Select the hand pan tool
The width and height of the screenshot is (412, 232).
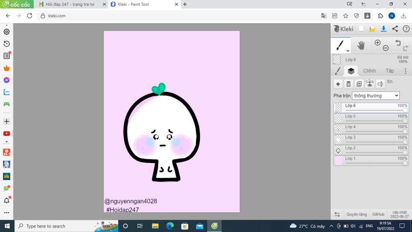[361, 46]
